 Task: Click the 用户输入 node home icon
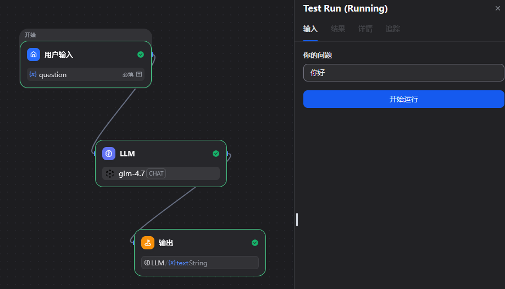34,54
